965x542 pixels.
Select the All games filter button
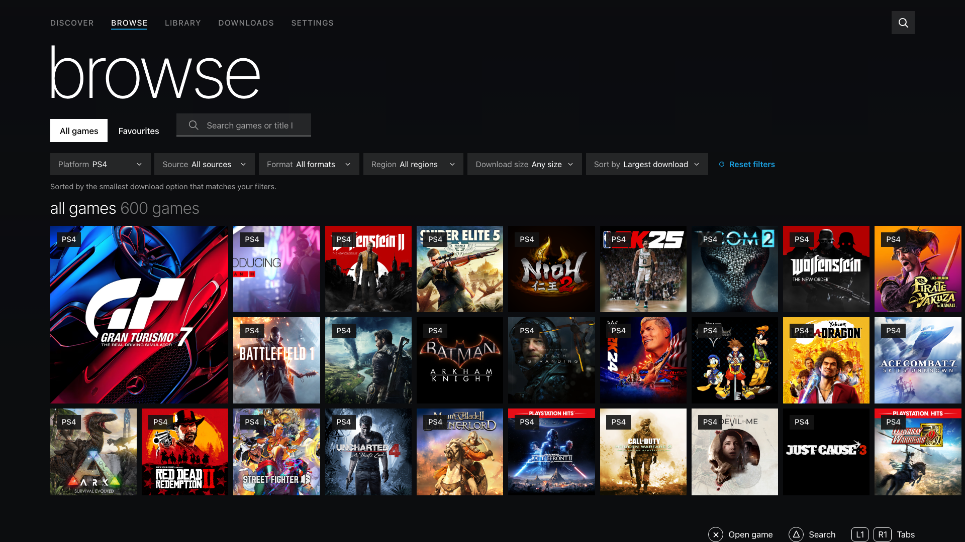[79, 130]
